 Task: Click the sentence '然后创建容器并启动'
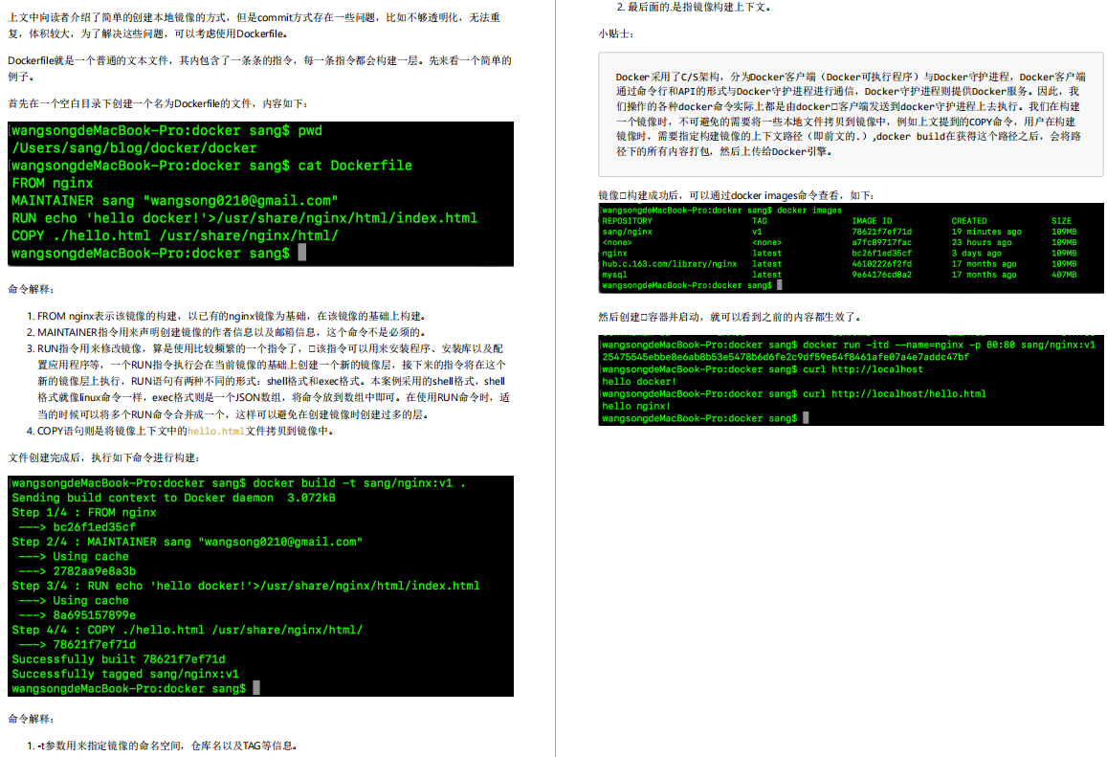pyautogui.click(x=729, y=317)
